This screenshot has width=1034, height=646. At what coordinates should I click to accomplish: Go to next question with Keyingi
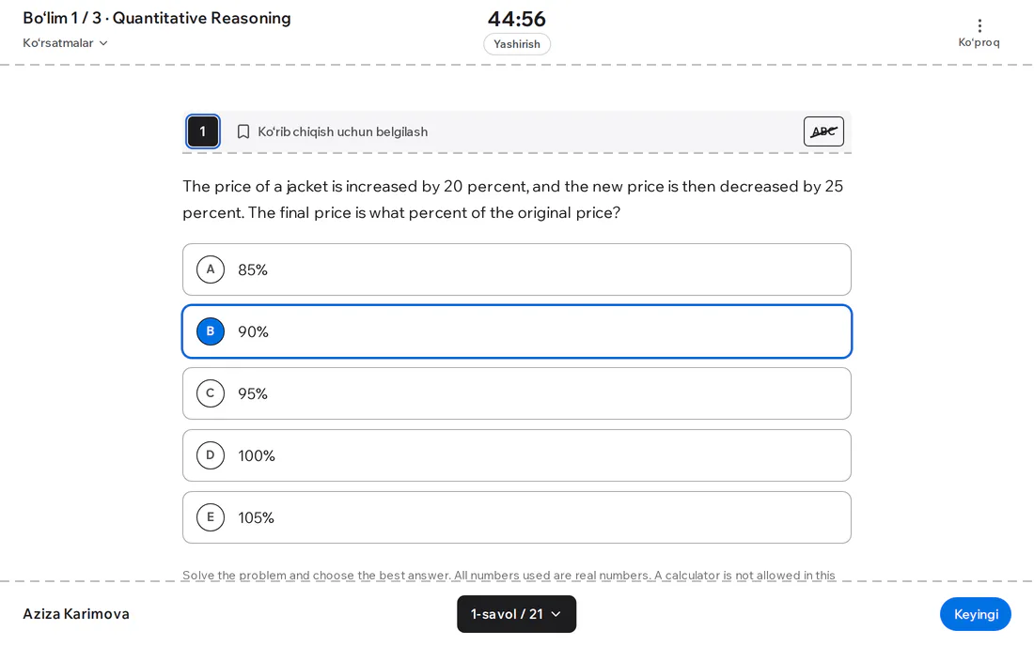(x=976, y=614)
